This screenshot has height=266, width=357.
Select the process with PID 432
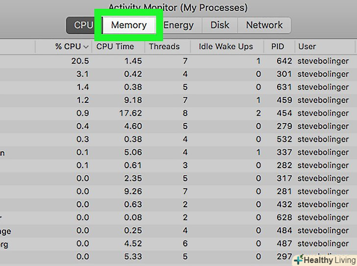[284, 204]
